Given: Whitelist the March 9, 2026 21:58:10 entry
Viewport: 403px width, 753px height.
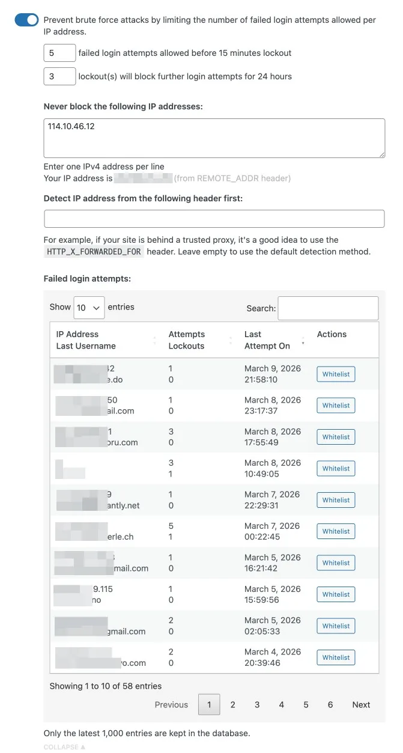Looking at the screenshot, I should [336, 374].
